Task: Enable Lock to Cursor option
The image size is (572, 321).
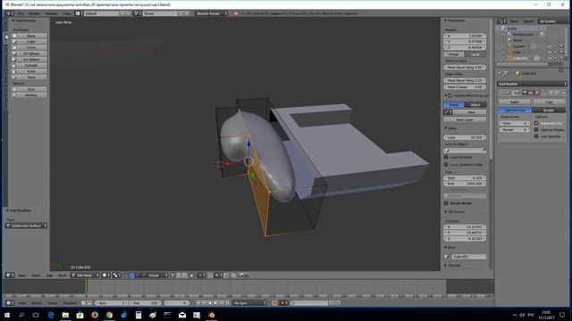Action: pos(446,157)
